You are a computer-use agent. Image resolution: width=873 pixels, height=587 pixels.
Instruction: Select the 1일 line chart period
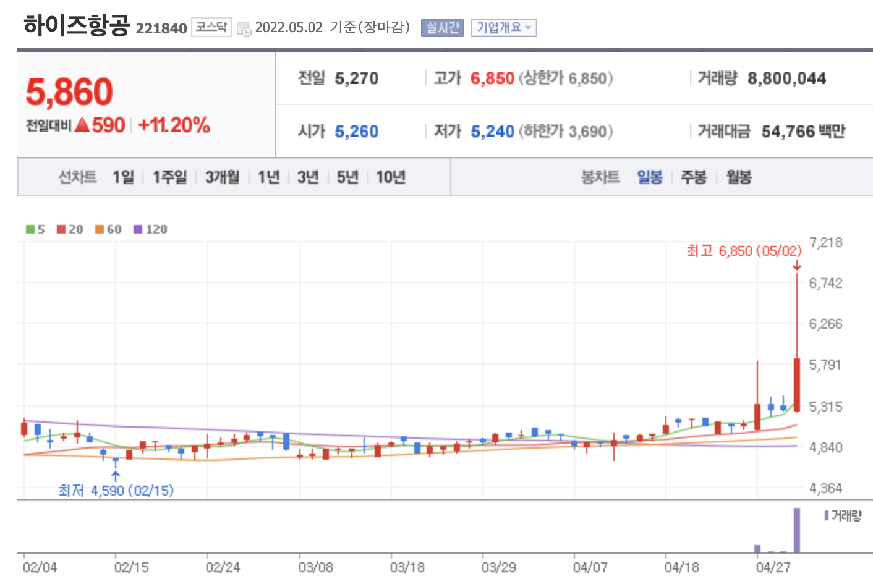[123, 177]
